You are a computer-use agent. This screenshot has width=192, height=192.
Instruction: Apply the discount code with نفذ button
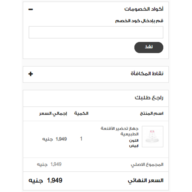(149, 47)
